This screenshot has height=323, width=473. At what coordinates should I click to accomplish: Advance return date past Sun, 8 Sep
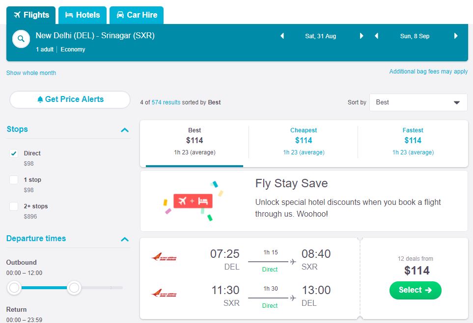click(x=456, y=36)
